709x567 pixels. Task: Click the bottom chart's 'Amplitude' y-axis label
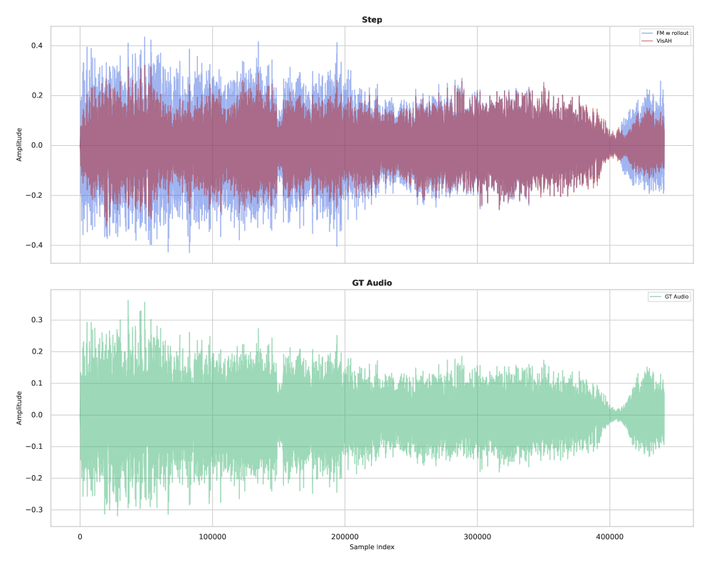(19, 408)
